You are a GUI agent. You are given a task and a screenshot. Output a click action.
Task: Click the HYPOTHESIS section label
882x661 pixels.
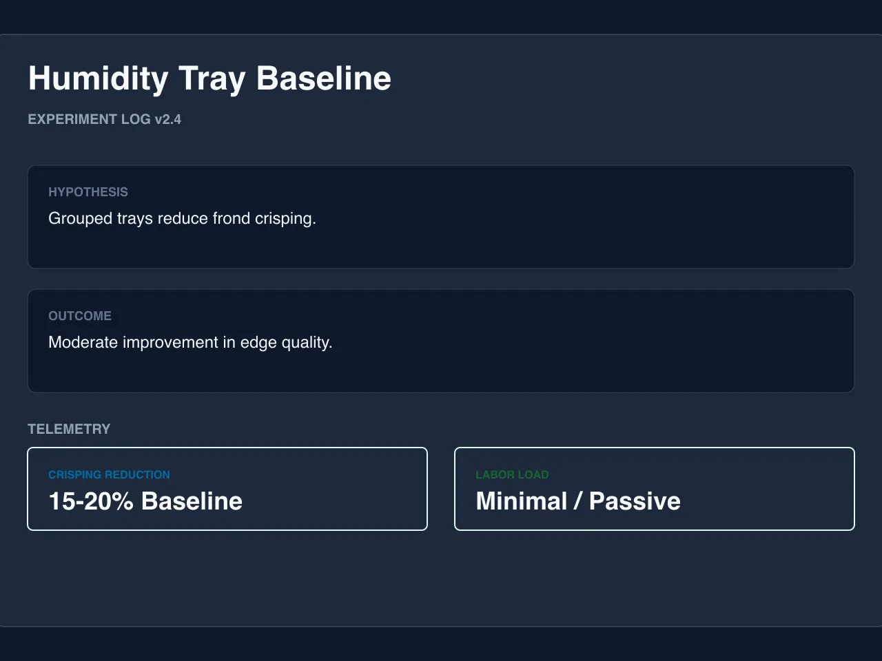click(88, 192)
